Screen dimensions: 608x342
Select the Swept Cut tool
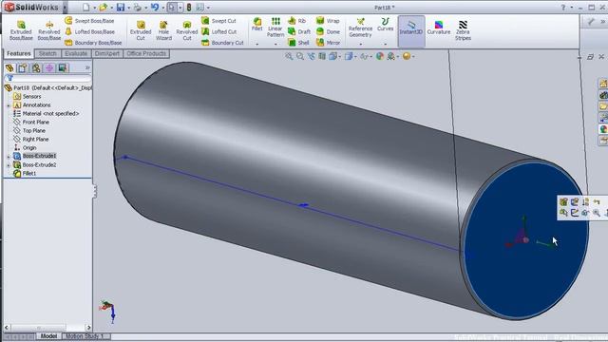[x=218, y=21]
